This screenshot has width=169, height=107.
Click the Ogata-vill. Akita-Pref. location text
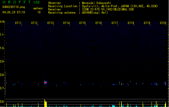coord(120,6)
